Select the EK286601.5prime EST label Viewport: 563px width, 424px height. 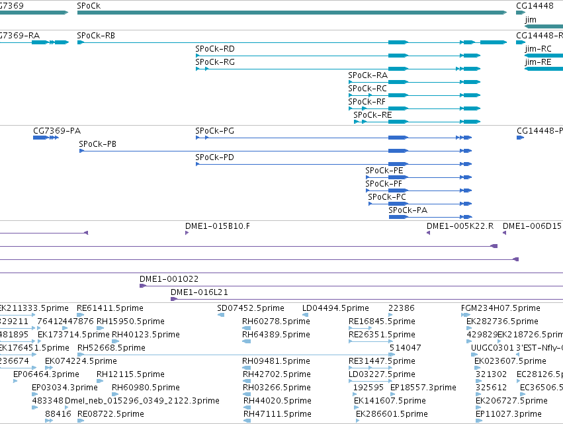point(392,414)
